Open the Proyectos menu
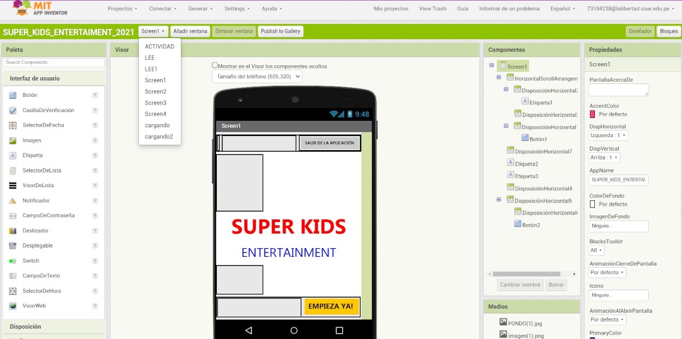The width and height of the screenshot is (682, 339). click(x=123, y=9)
